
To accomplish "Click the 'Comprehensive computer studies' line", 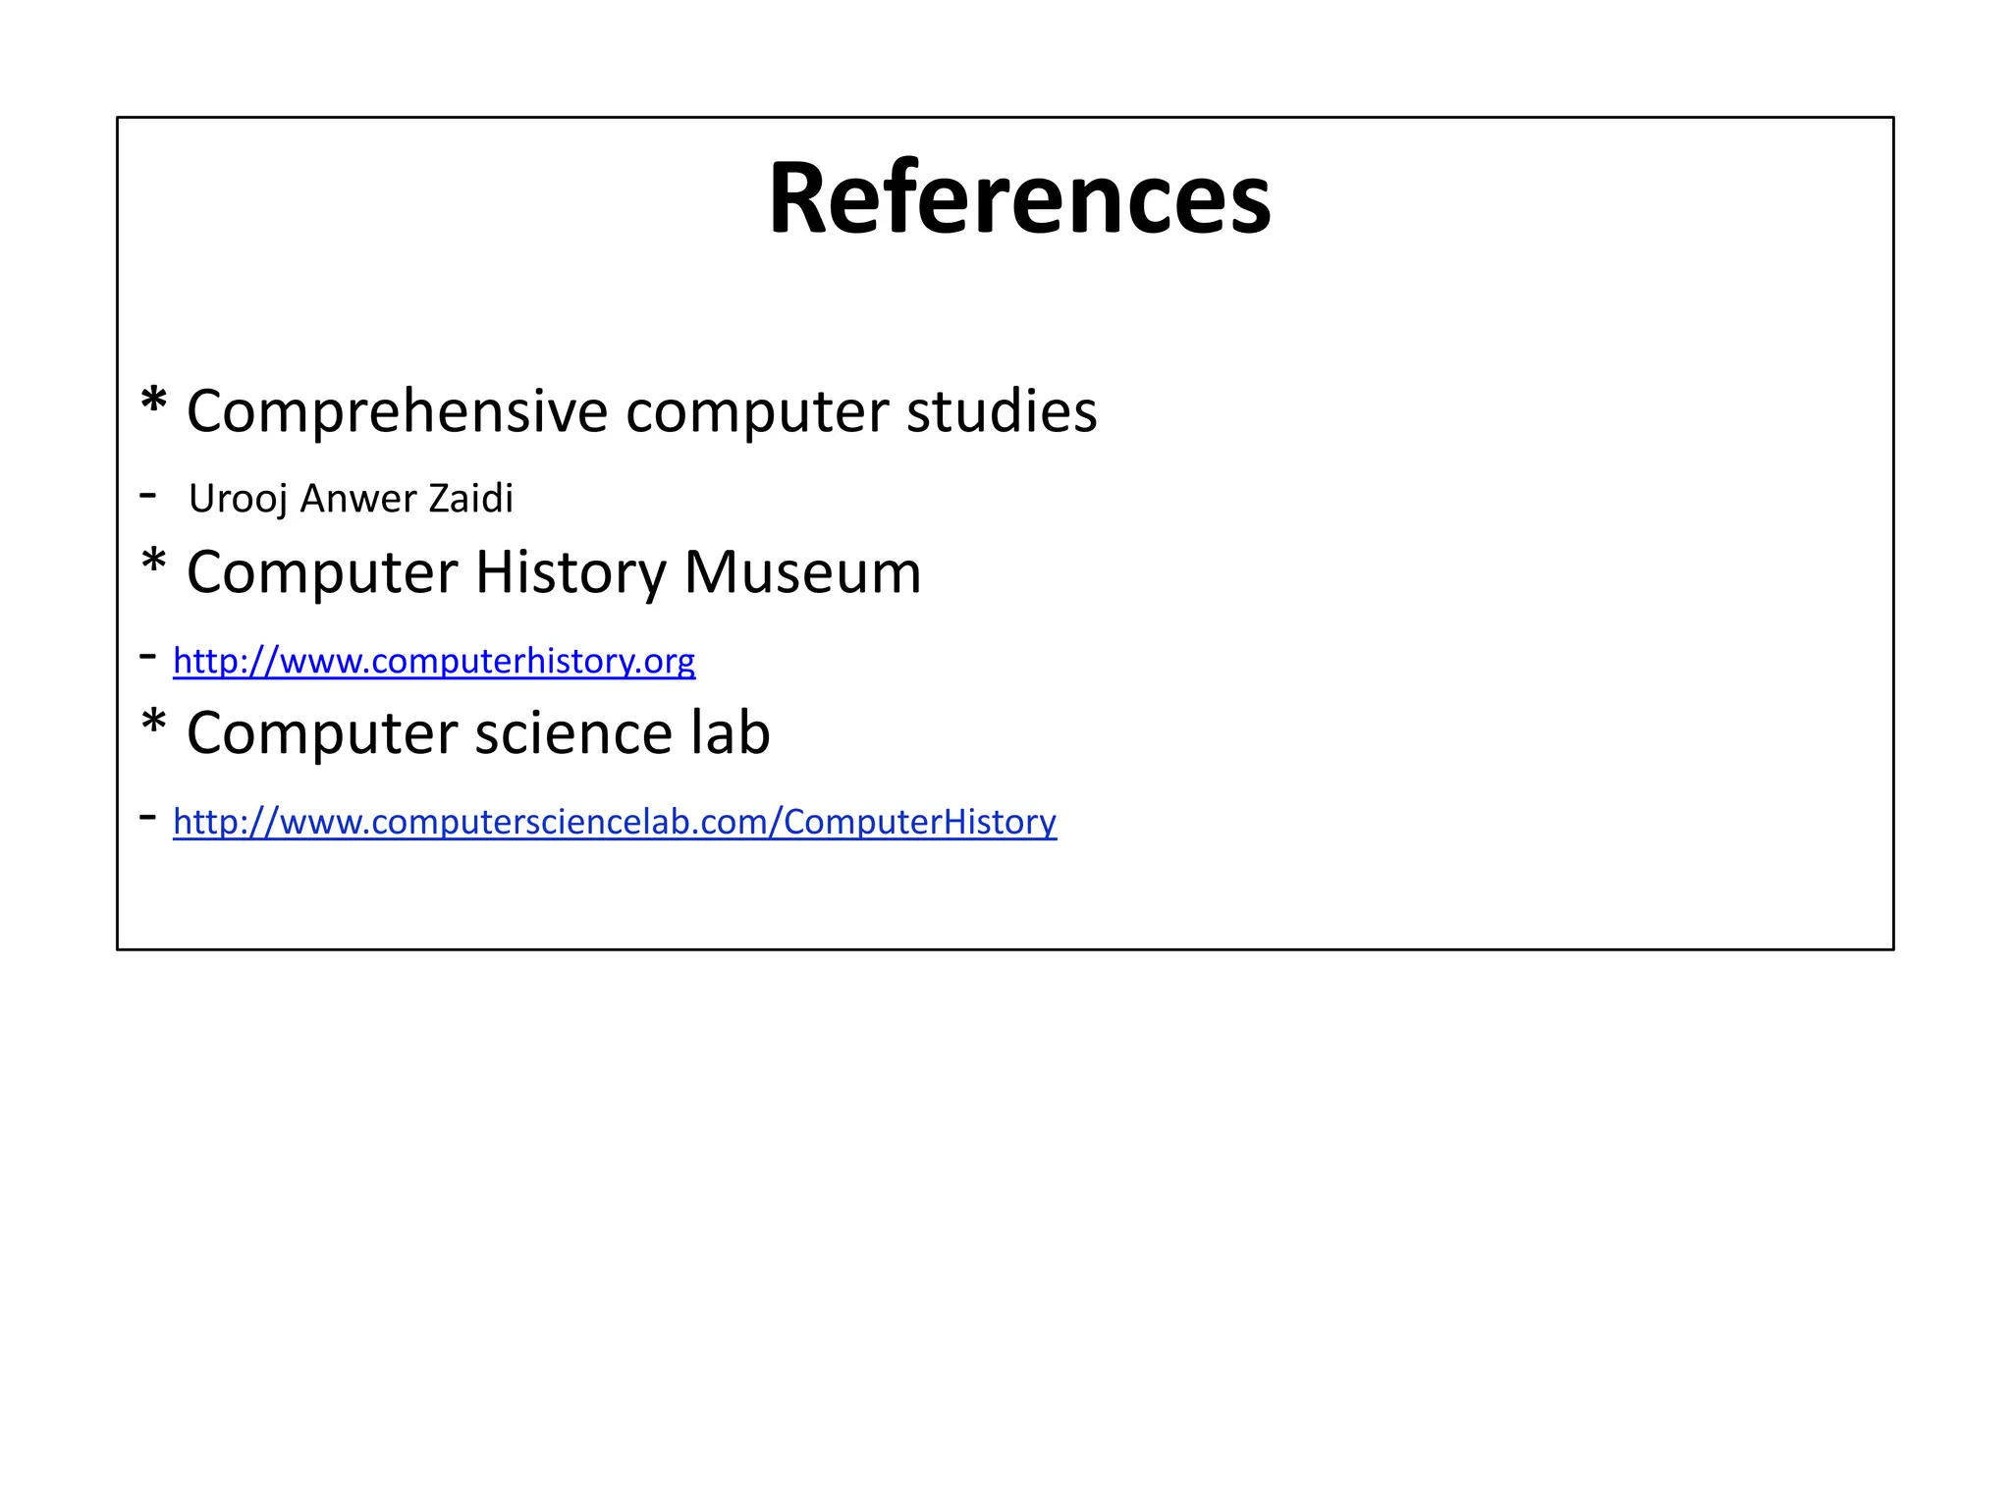I will (640, 410).
